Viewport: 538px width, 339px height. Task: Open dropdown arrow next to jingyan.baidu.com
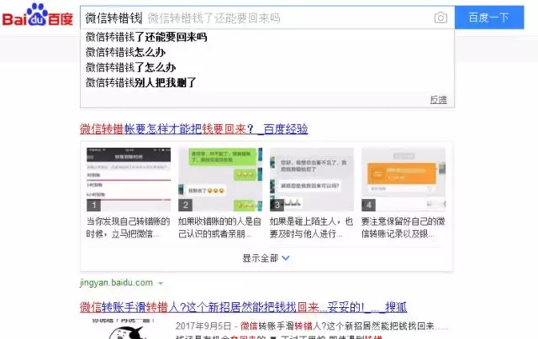pyautogui.click(x=161, y=284)
